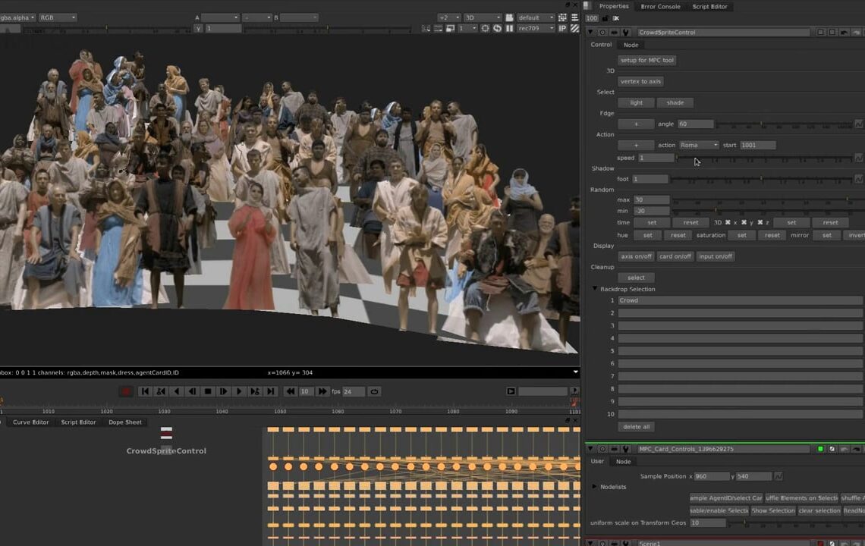Image resolution: width=865 pixels, height=546 pixels.
Task: Toggle the lock icon next to 100 in Properties
Action: click(604, 18)
